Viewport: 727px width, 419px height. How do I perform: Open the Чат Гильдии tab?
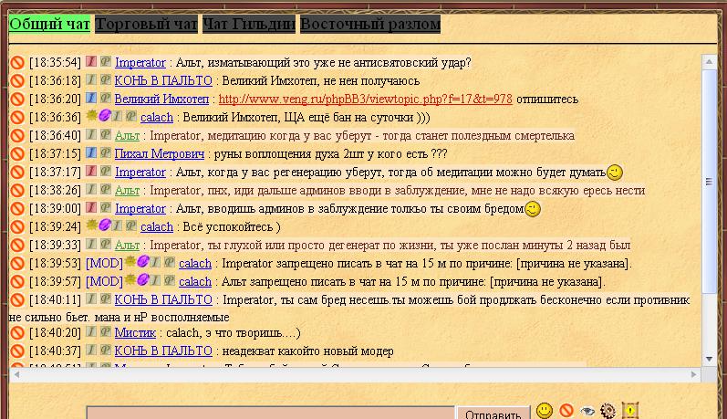click(x=249, y=24)
